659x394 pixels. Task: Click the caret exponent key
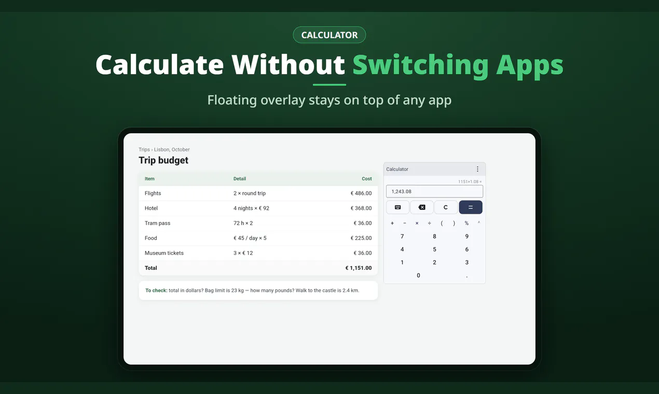pyautogui.click(x=479, y=223)
